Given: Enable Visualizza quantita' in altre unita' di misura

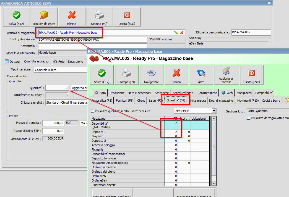Looking at the screenshot, I should coord(93,111).
